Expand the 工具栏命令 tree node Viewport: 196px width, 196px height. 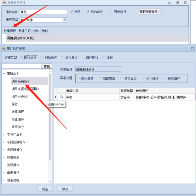click(x=4, y=135)
